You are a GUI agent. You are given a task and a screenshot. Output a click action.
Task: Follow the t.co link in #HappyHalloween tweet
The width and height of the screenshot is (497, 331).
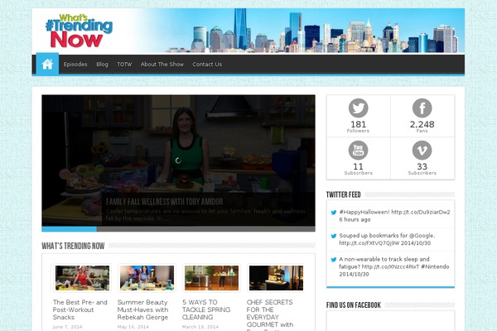421,212
